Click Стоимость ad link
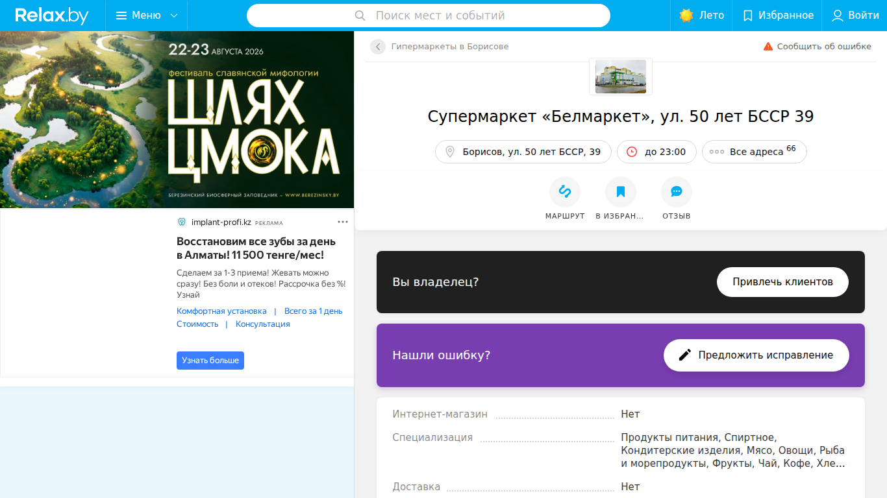The width and height of the screenshot is (887, 498). [x=197, y=324]
